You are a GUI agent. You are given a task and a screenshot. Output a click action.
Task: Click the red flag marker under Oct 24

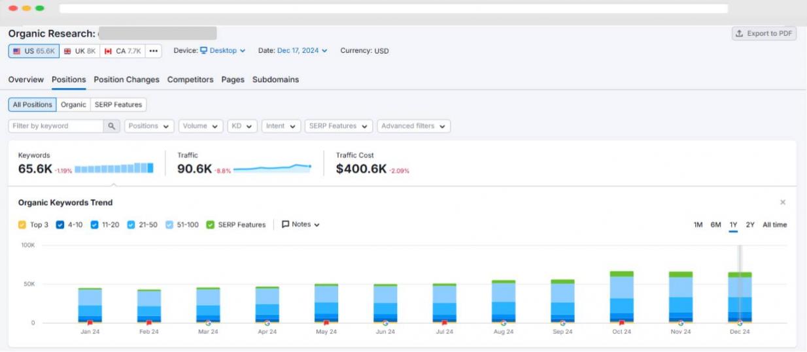[621, 323]
